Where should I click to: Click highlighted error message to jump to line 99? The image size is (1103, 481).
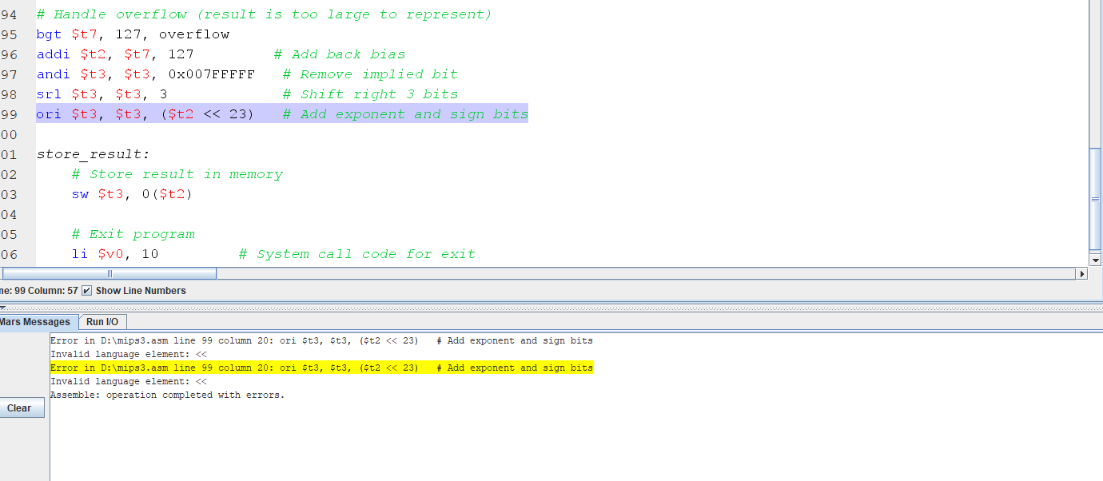tap(320, 368)
